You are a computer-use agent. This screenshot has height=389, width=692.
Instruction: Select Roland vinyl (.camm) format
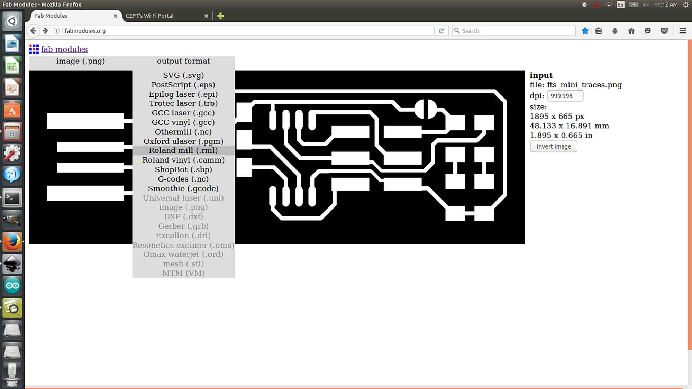[183, 160]
